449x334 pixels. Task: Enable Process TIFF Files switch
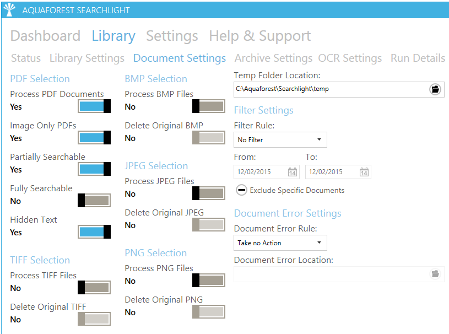click(x=94, y=287)
